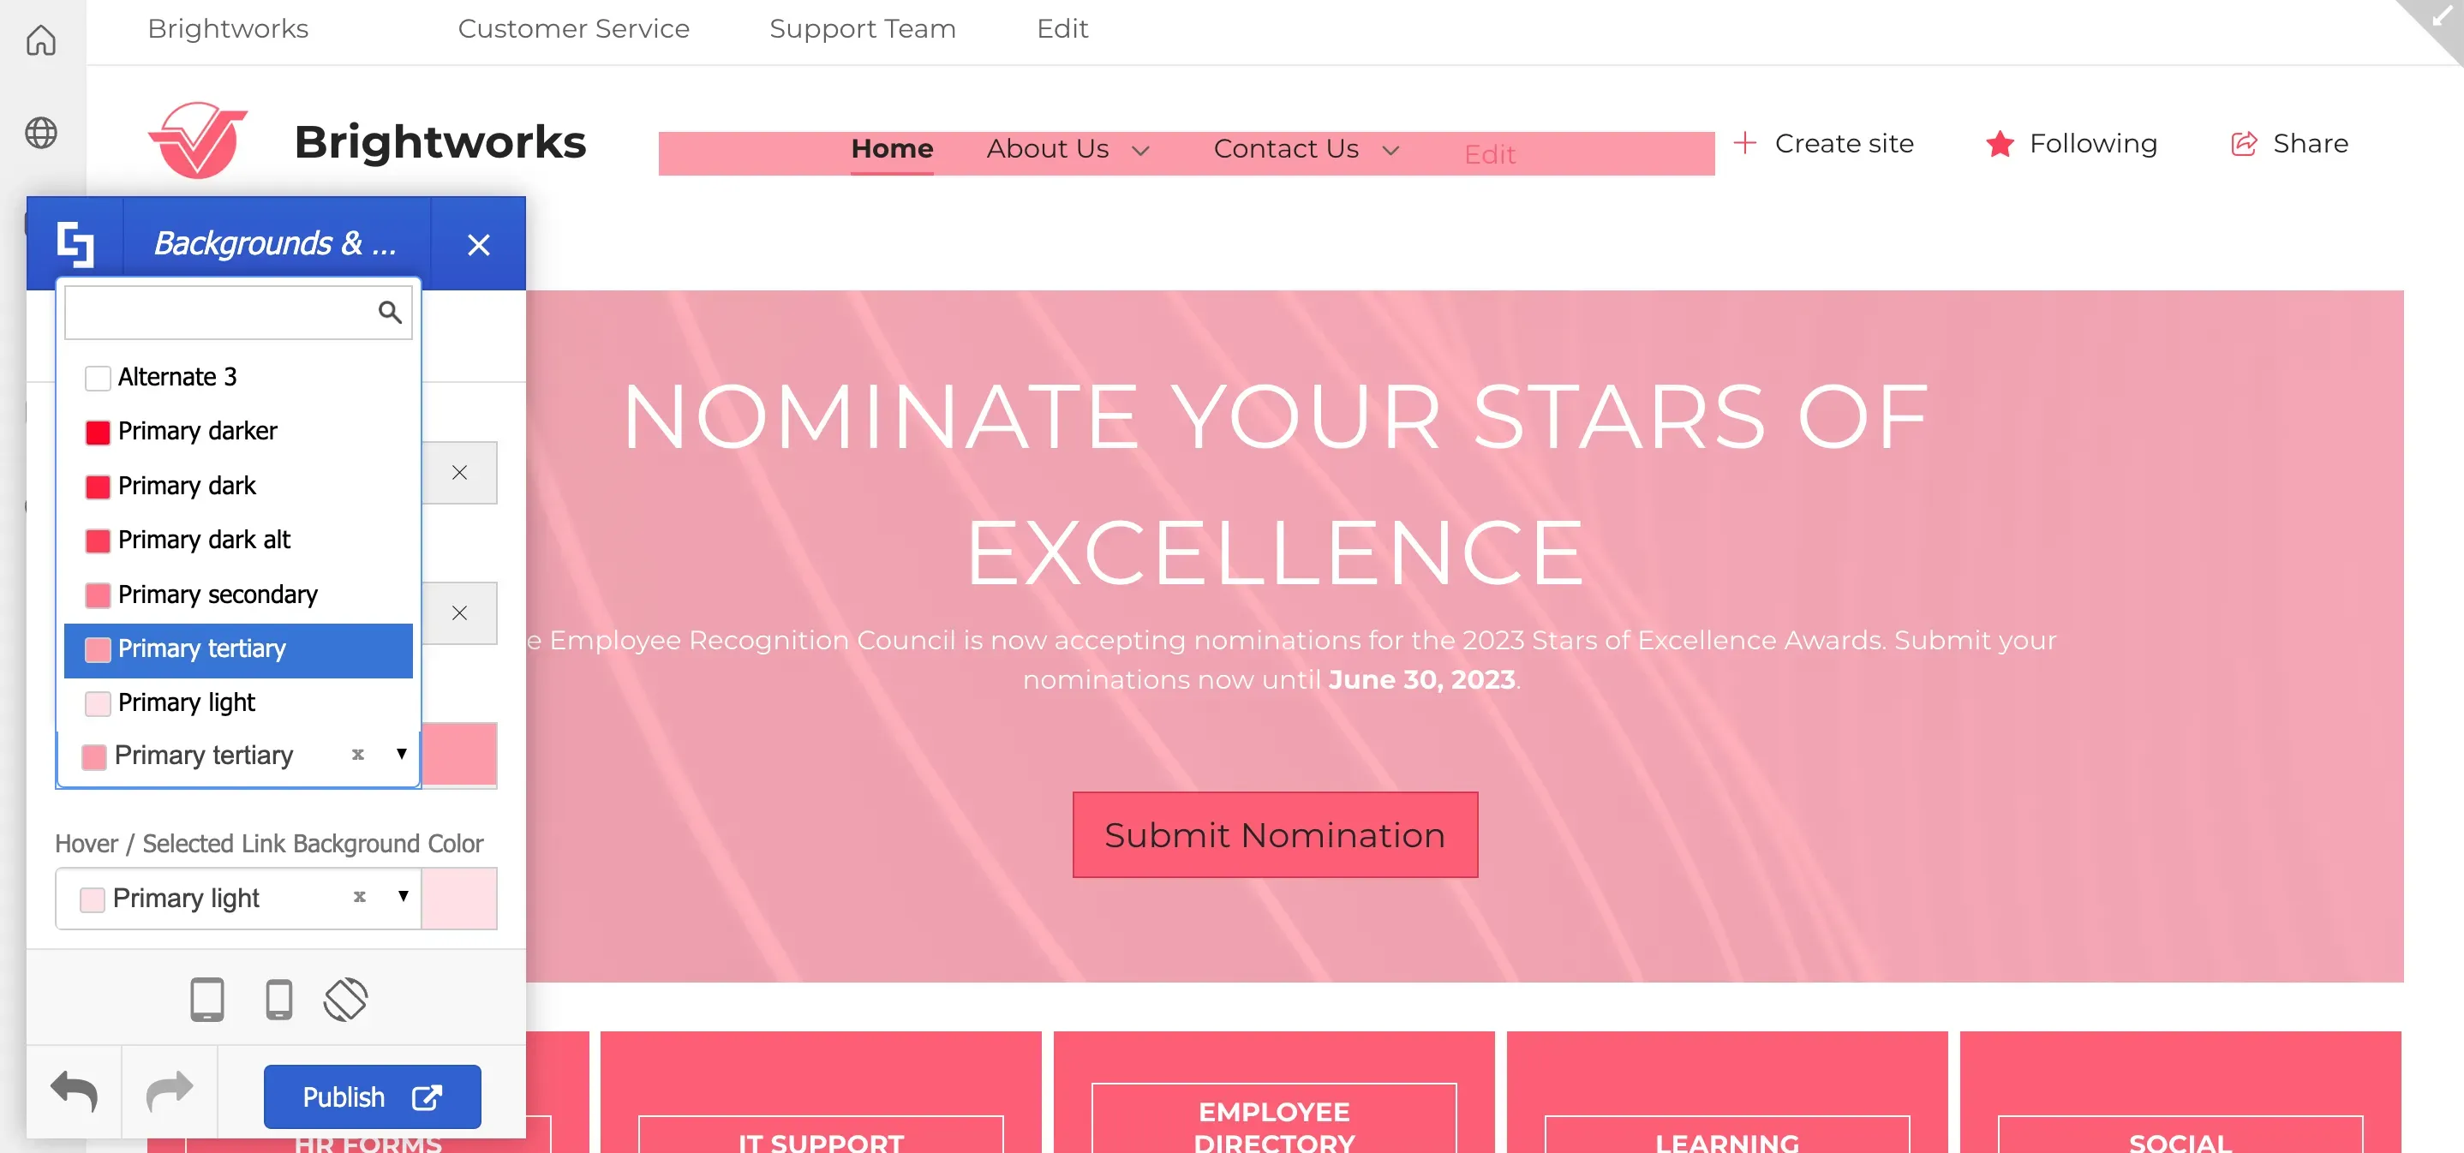2464x1153 pixels.
Task: Select the tablet preview icon
Action: 206,999
